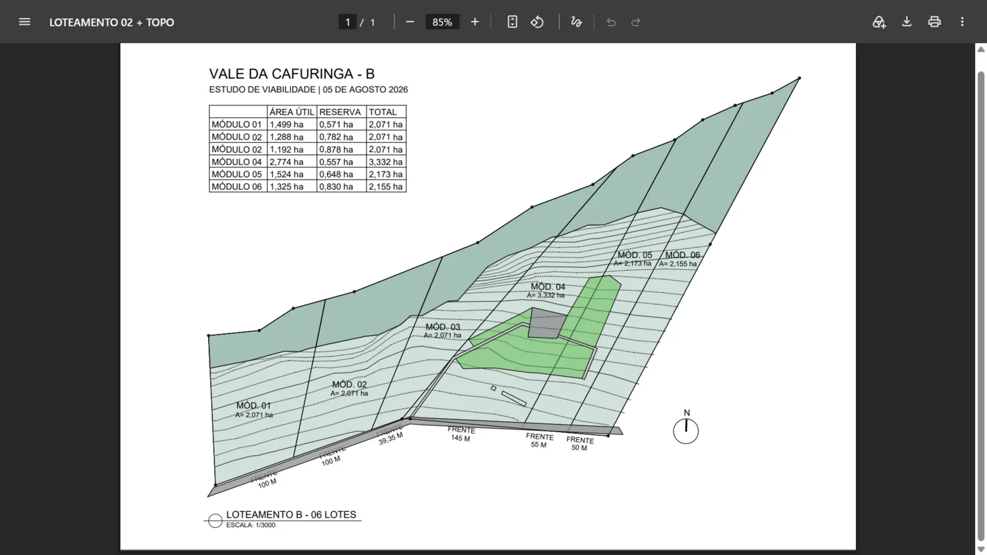Click the MÓDULO 01 table row label
The width and height of the screenshot is (987, 555).
pos(237,124)
